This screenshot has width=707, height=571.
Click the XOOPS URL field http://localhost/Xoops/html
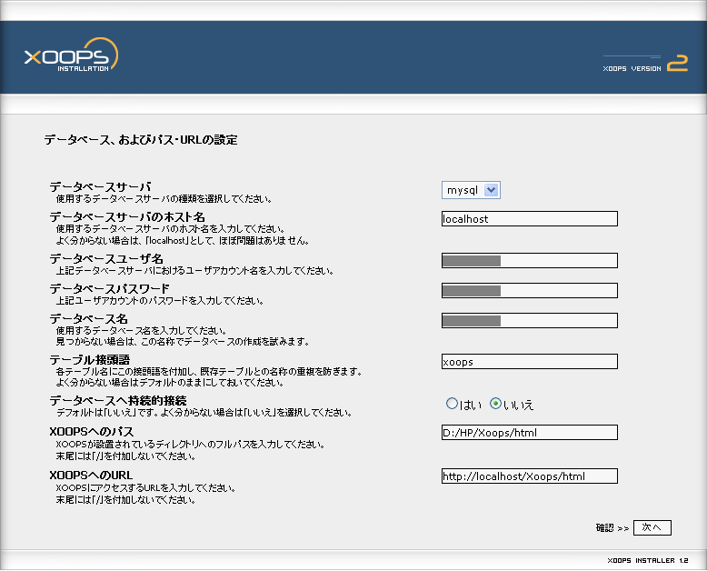(530, 476)
